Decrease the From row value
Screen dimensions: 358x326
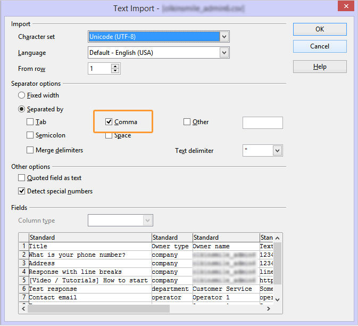tap(115, 71)
